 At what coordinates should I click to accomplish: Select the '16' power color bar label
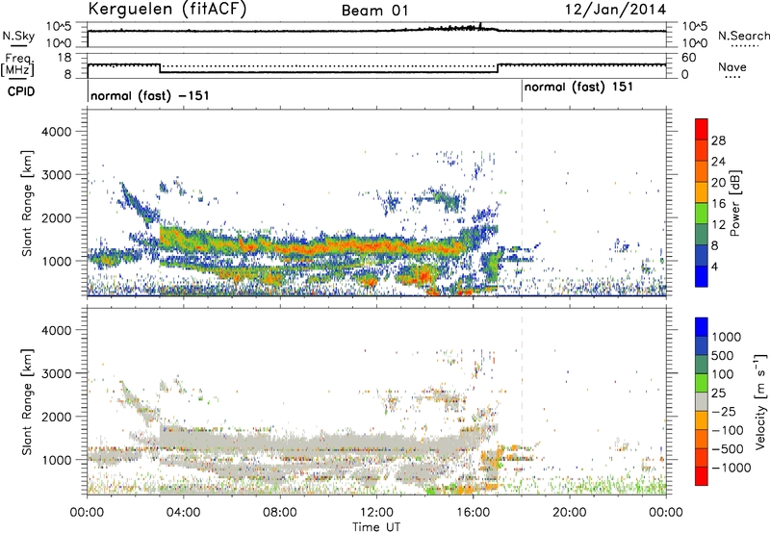[x=718, y=204]
